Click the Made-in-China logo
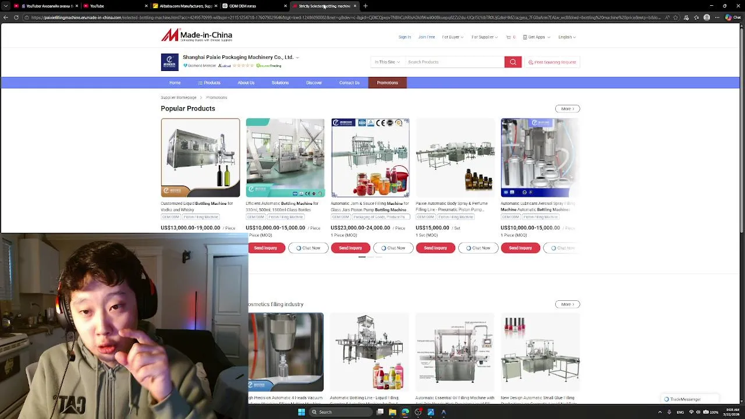 tap(197, 35)
